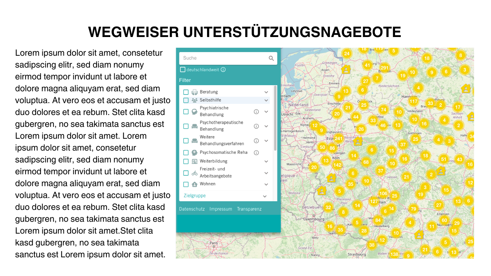This screenshot has height=276, width=491.
Task: Click the filter list scrollbar
Action: point(275,119)
